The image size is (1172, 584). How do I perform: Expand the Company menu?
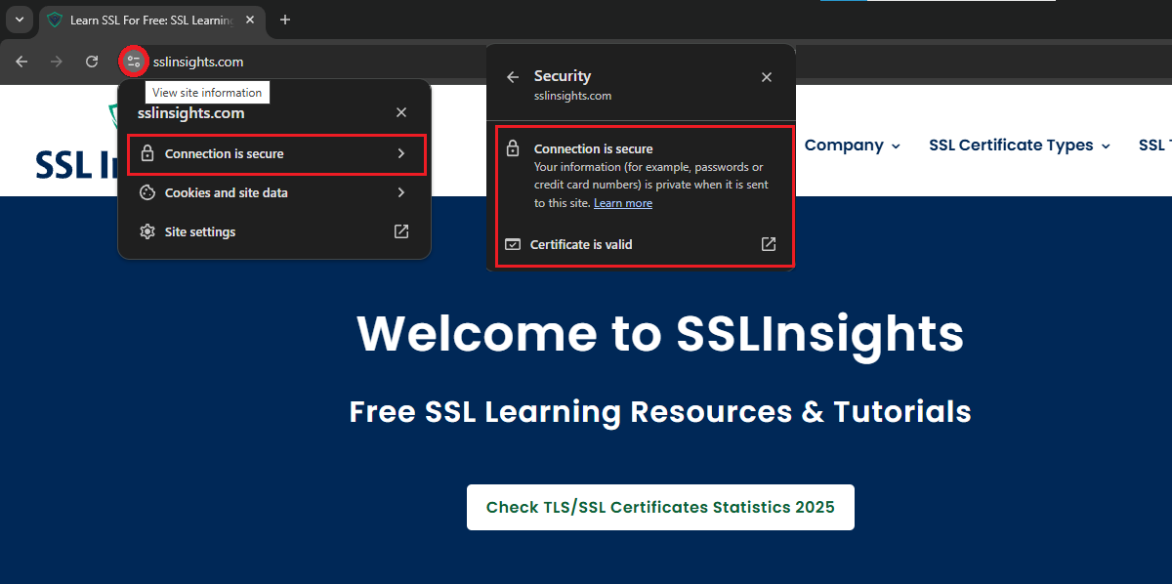[x=851, y=146]
